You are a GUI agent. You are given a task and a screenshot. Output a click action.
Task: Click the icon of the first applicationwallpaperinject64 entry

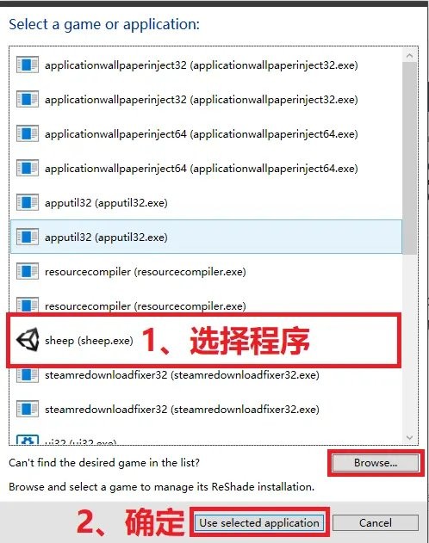click(28, 133)
